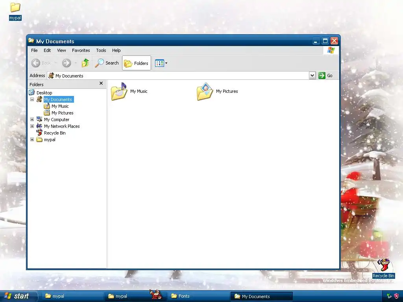Viewport: 403px width, 302px height.
Task: Select the My Pictures folder icon
Action: point(205,91)
